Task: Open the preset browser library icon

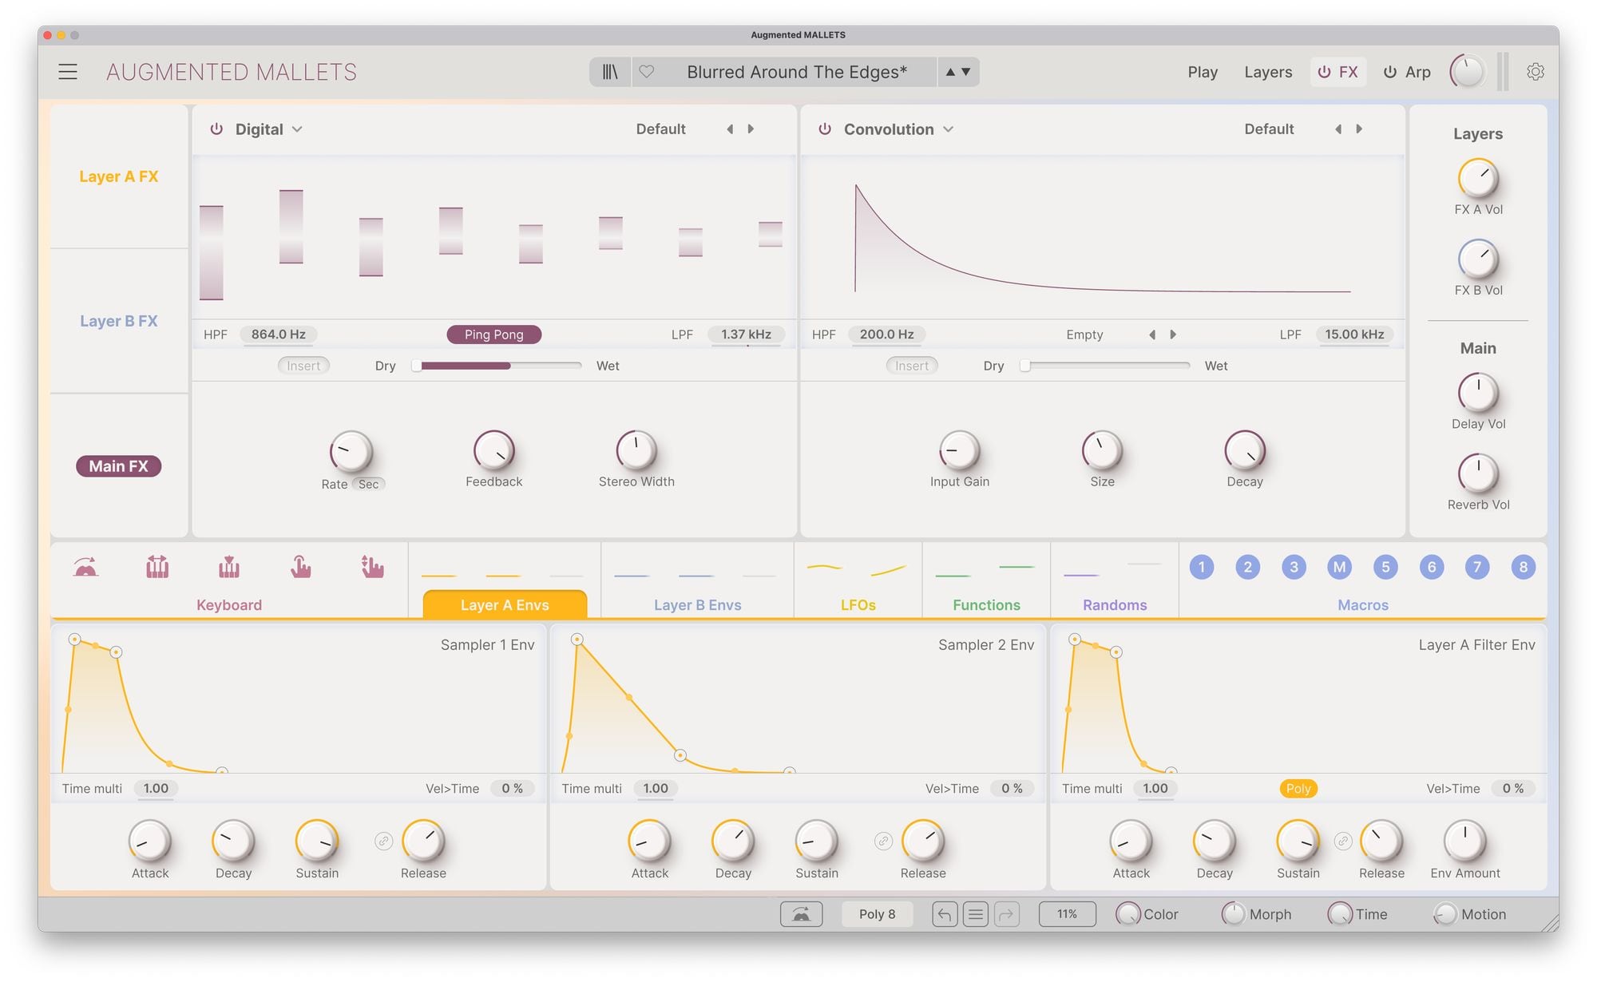Action: coord(610,72)
